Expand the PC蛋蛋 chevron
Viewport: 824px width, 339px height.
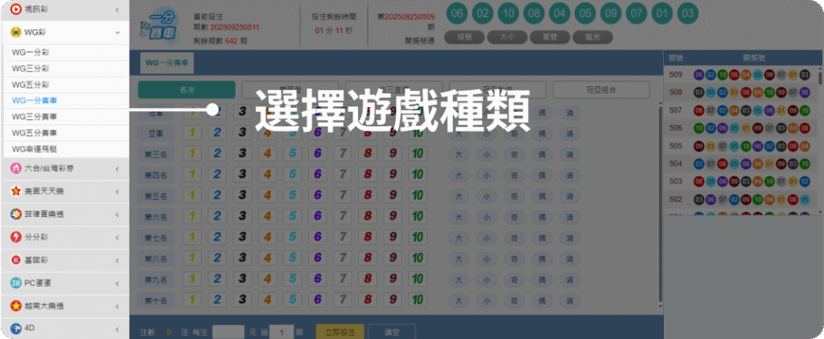pos(117,283)
